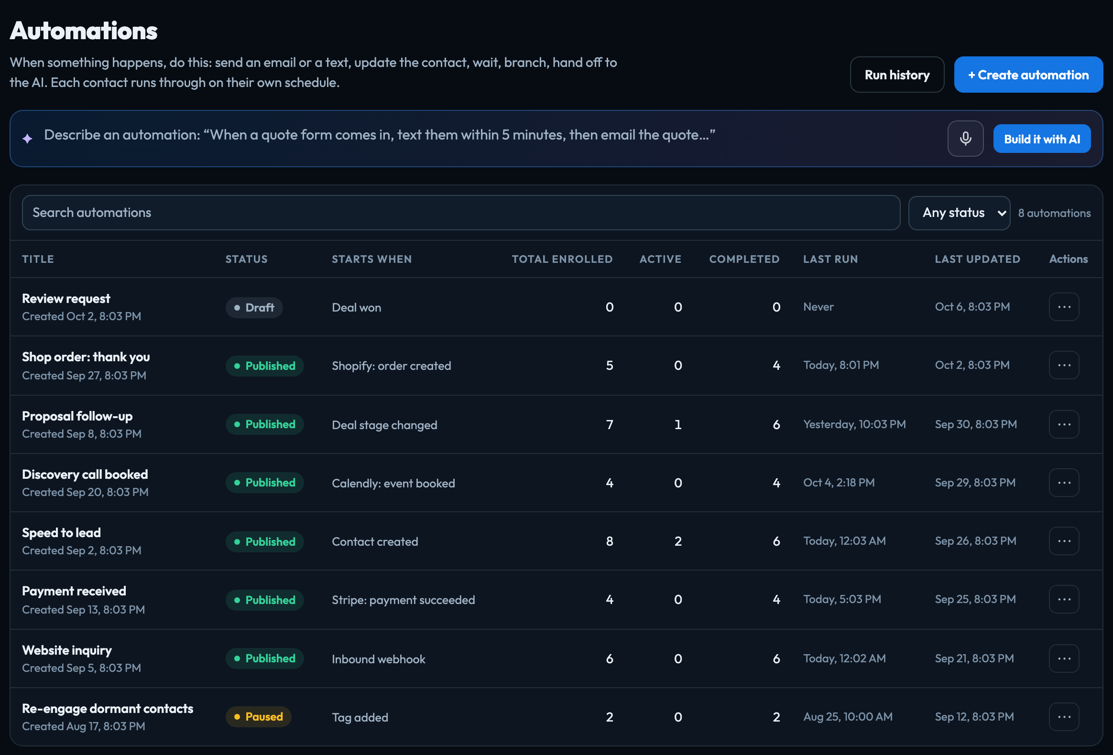1113x755 pixels.
Task: Open actions menu for Review request
Action: click(x=1064, y=307)
